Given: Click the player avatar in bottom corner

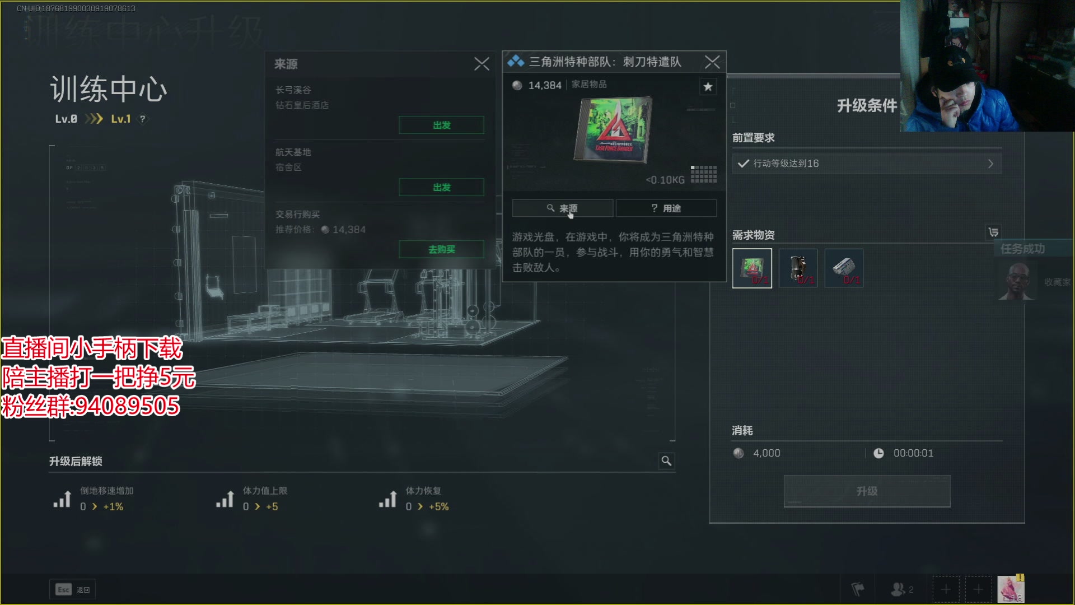Looking at the screenshot, I should (1011, 589).
